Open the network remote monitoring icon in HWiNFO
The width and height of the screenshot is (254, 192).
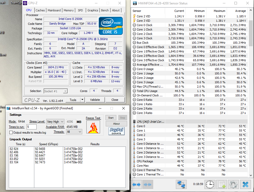point(181,184)
